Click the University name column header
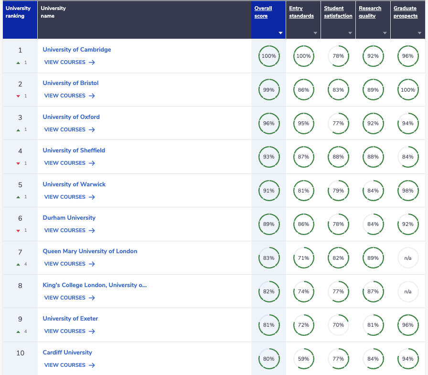This screenshot has height=375, width=428. tap(144, 20)
